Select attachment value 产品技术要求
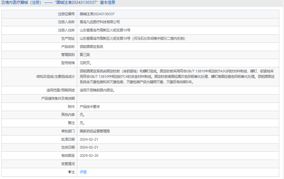 click(x=90, y=107)
